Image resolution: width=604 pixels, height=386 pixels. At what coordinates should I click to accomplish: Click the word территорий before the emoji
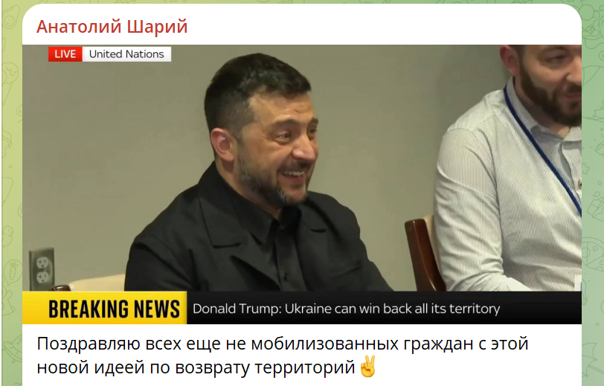tap(305, 367)
